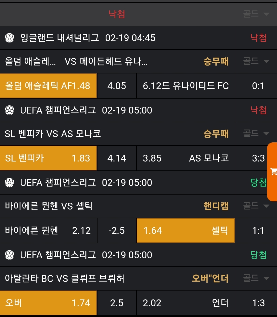The width and height of the screenshot is (277, 317).
Task: Select the draw odds 4.05 in the Oldham match
Action: 117,86
